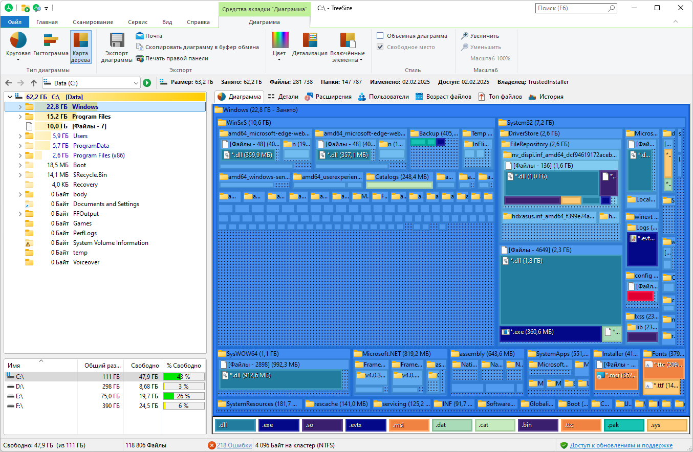Image resolution: width=693 pixels, height=452 pixels.
Task: Open the Расширения tab
Action: [328, 97]
